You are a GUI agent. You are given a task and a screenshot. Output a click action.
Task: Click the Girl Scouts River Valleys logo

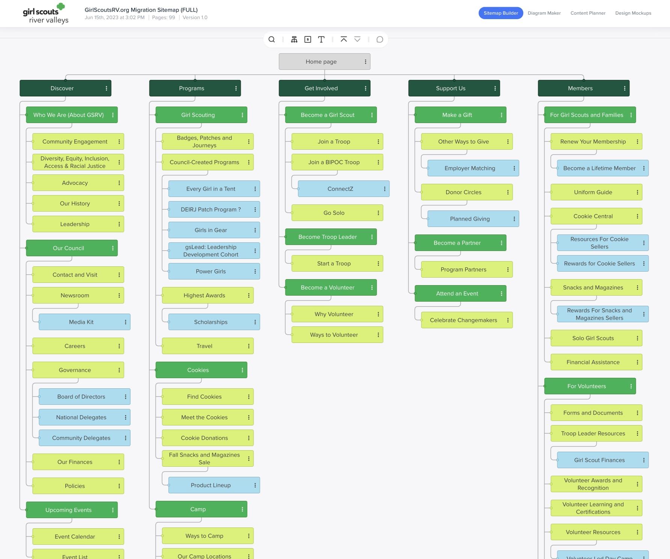[45, 14]
